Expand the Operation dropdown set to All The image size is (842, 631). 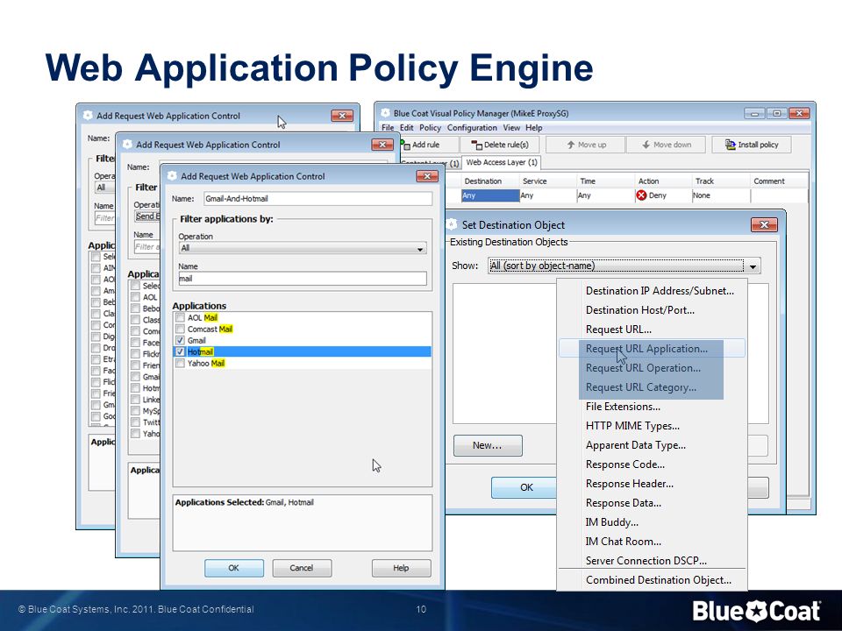(x=303, y=248)
